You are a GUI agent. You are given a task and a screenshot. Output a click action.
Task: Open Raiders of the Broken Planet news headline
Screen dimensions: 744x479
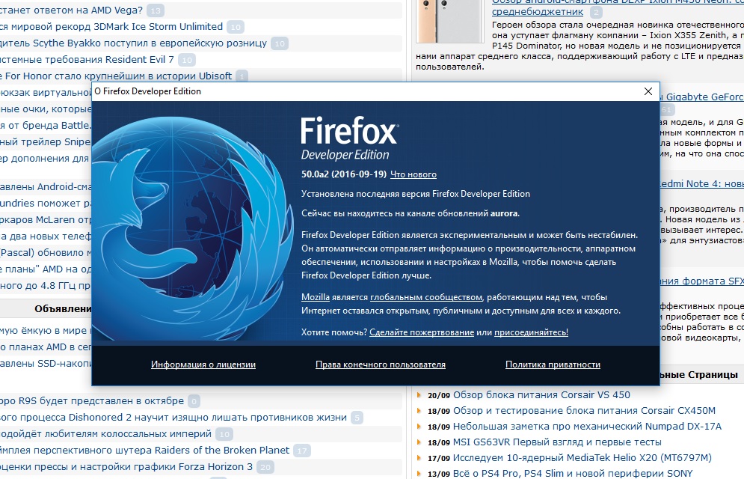point(145,450)
